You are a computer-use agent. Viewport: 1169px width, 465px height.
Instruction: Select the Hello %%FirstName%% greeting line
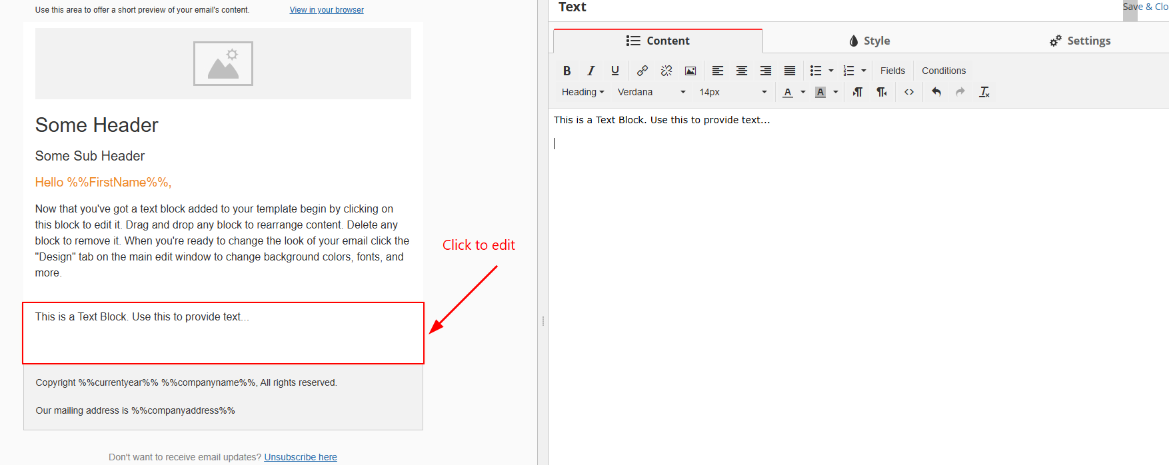click(x=103, y=183)
